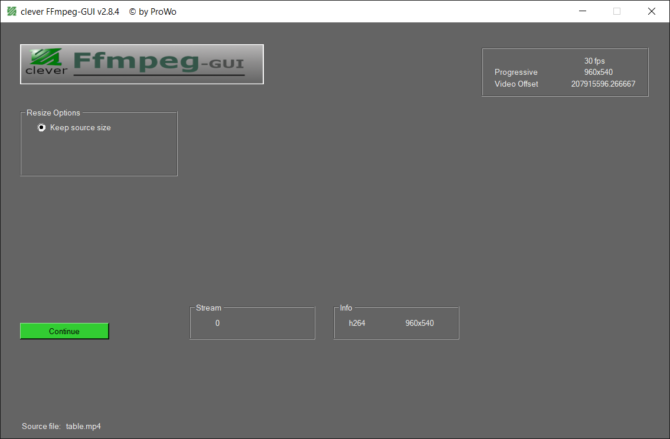670x439 pixels.
Task: Select the Keep source size radio button
Action: click(x=41, y=127)
